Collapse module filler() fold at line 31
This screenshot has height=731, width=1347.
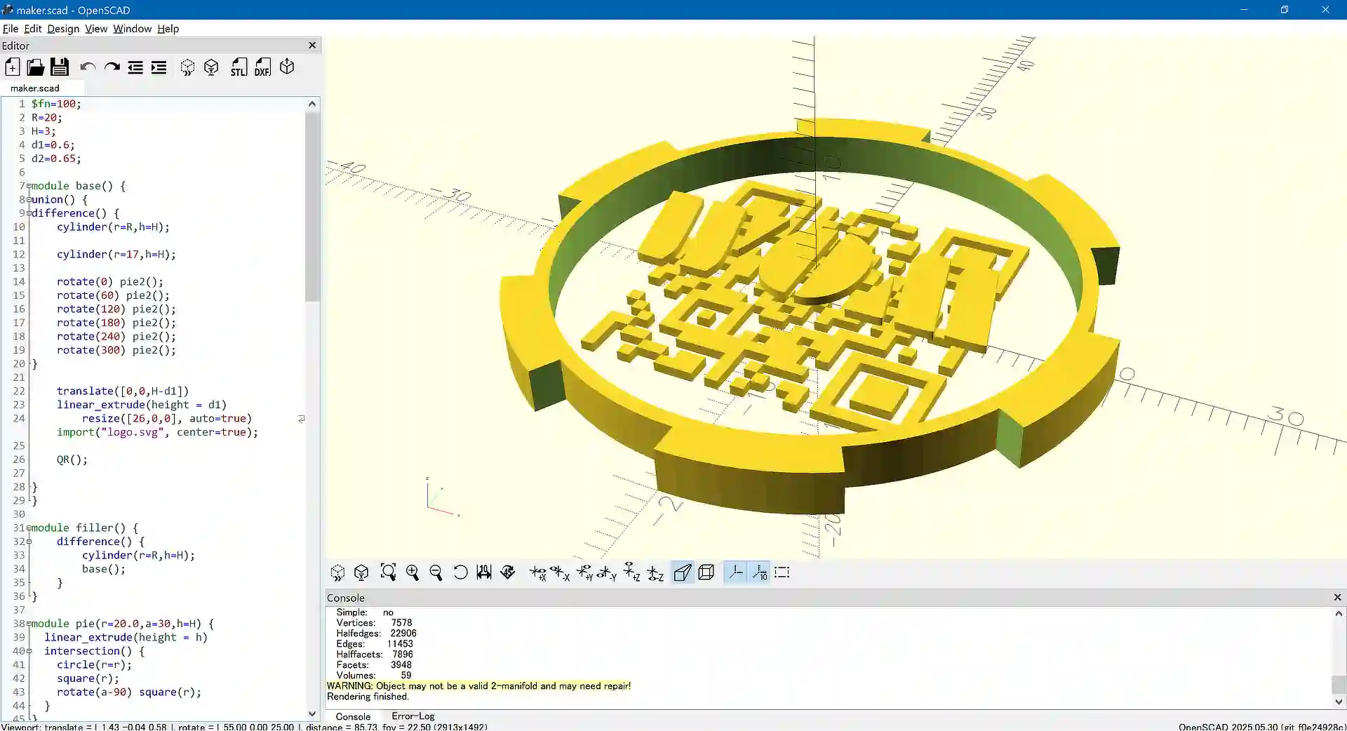coord(29,528)
